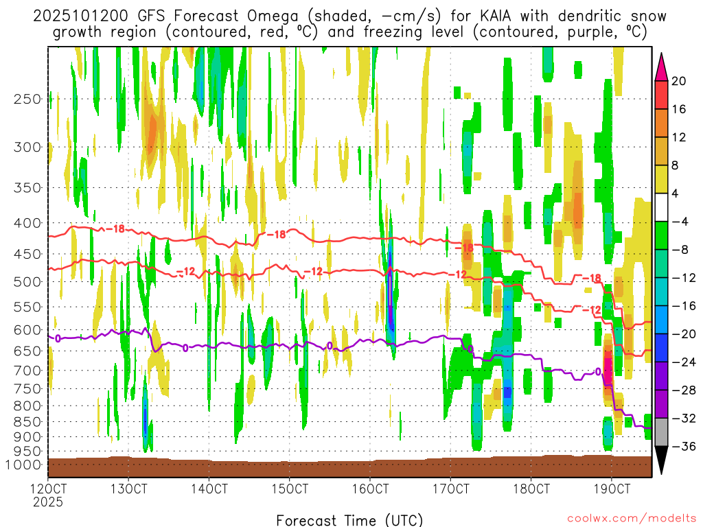Click the colorbar orange swatch between 12 and 16
The height and width of the screenshot is (527, 703).
pyautogui.click(x=661, y=124)
